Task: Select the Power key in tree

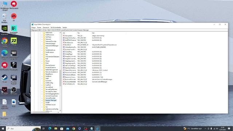Action: pyautogui.click(x=47, y=61)
